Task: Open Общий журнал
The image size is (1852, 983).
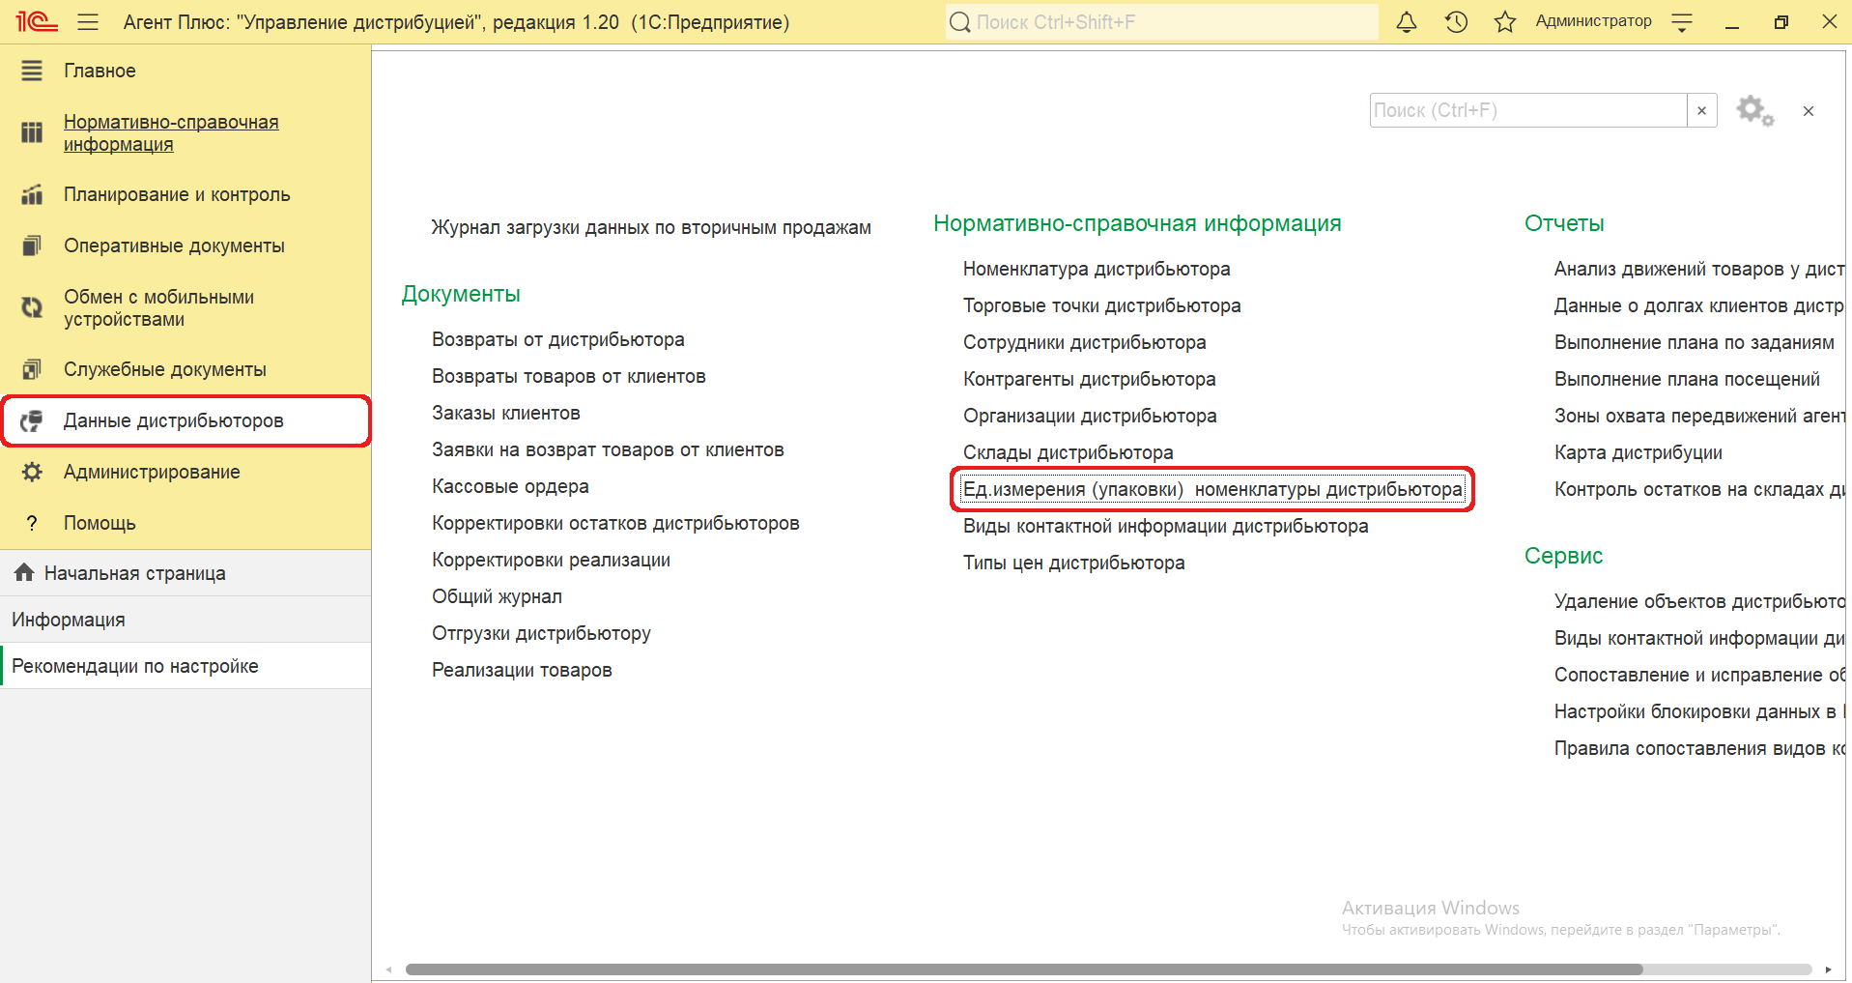Action: 497,596
